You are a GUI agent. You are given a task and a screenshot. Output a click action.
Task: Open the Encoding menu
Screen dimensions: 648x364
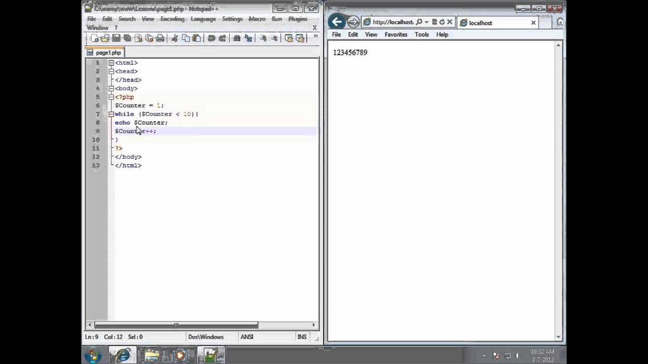pyautogui.click(x=172, y=19)
